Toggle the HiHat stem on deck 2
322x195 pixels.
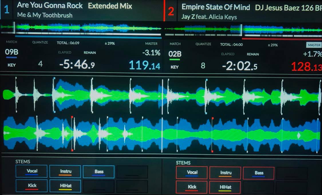225,187
